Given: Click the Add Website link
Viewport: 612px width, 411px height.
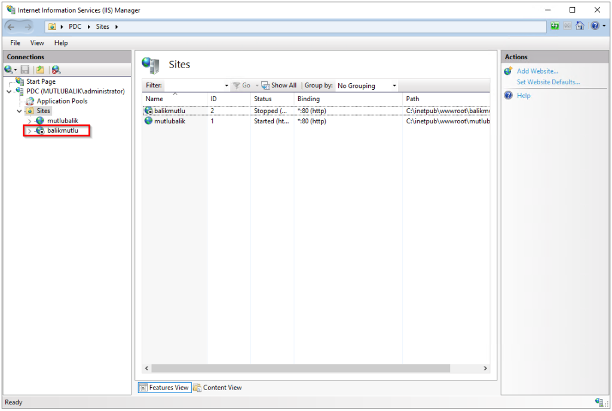Looking at the screenshot, I should [537, 71].
